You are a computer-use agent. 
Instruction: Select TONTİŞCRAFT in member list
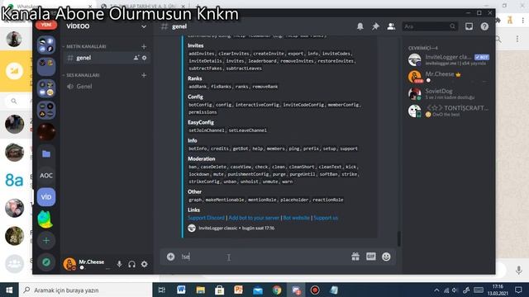click(x=448, y=111)
